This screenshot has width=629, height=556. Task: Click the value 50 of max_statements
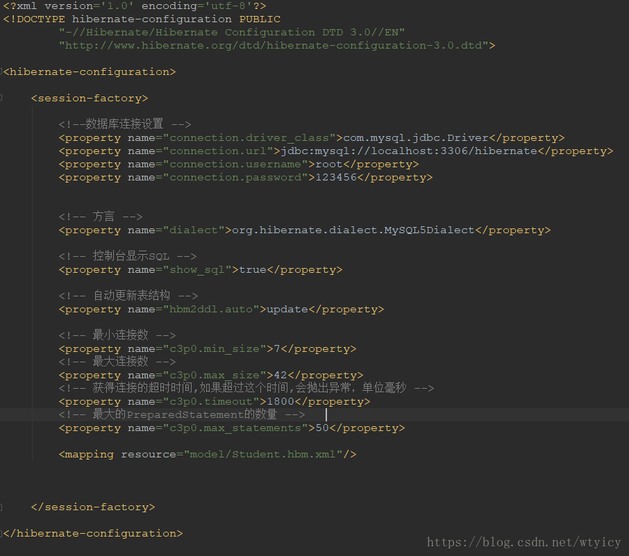(x=322, y=428)
